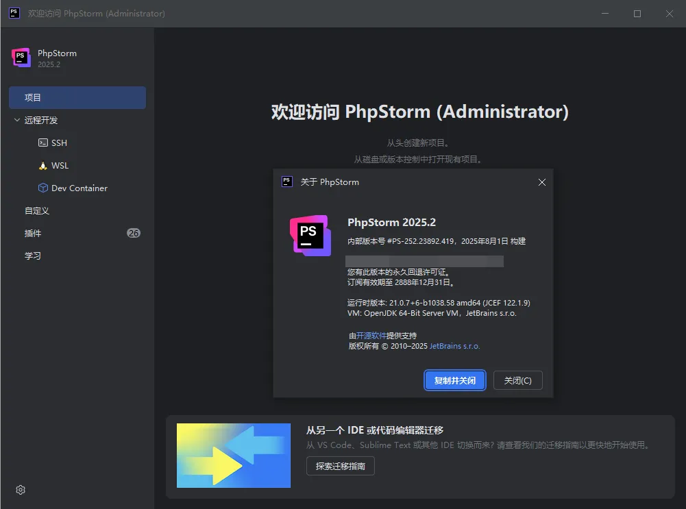Open the 学习 sidebar section
This screenshot has height=509, width=686.
click(33, 256)
